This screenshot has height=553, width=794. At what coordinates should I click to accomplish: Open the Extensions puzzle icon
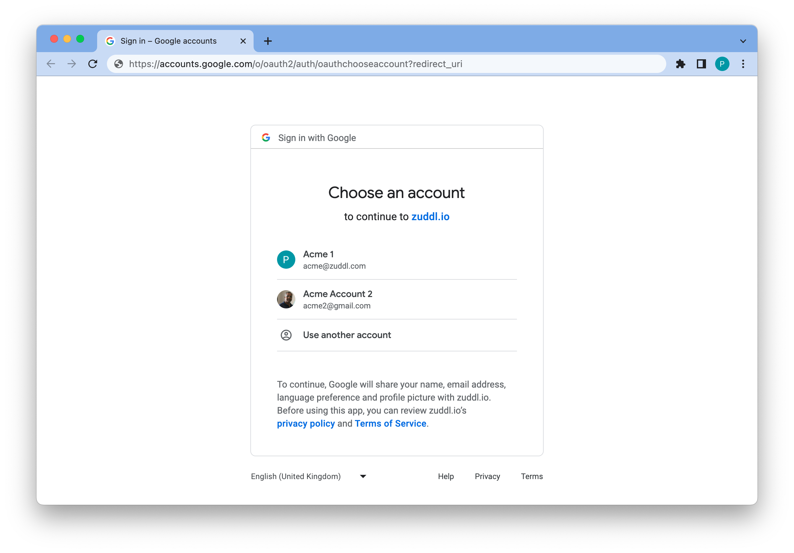point(680,64)
